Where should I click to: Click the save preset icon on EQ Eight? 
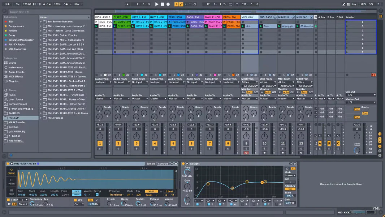pyautogui.click(x=295, y=164)
